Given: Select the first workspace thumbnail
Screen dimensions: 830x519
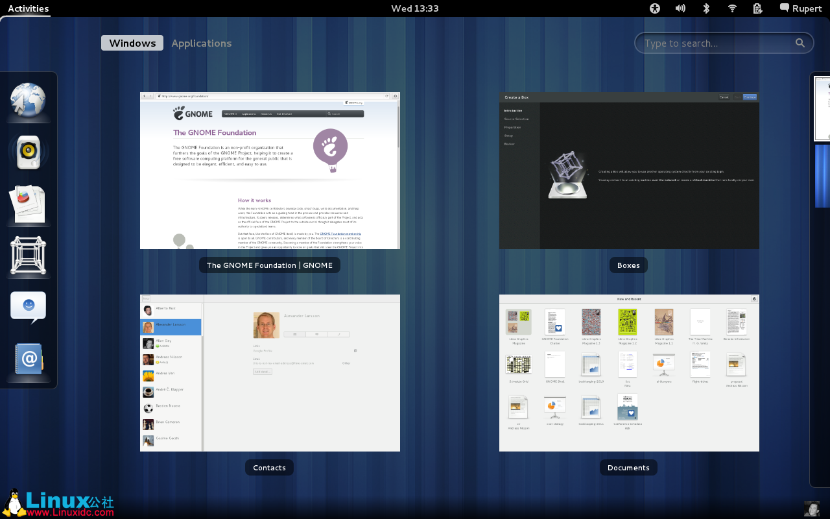Looking at the screenshot, I should tap(822, 108).
